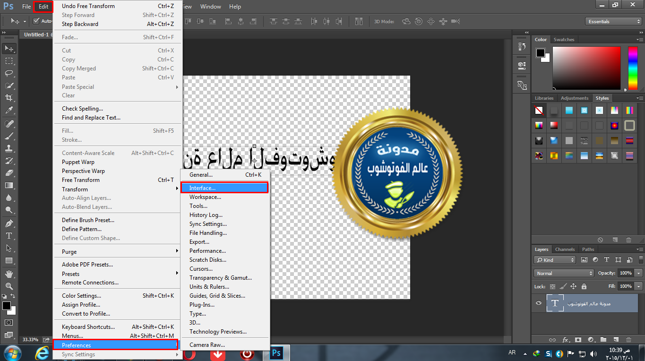Toggle Auto-Select checkbox in options bar
Viewport: 645px width, 361px height.
tap(36, 21)
